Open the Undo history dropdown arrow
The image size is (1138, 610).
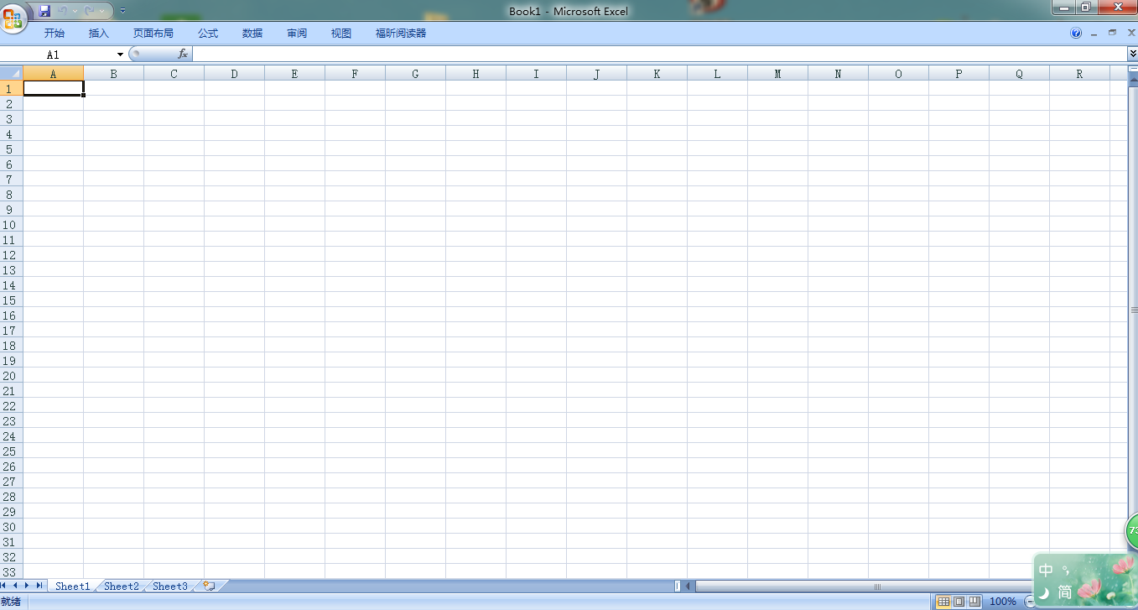(x=75, y=11)
